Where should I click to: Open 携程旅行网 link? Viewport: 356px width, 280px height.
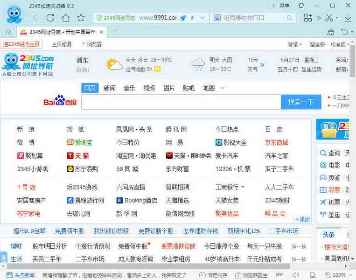85,200
